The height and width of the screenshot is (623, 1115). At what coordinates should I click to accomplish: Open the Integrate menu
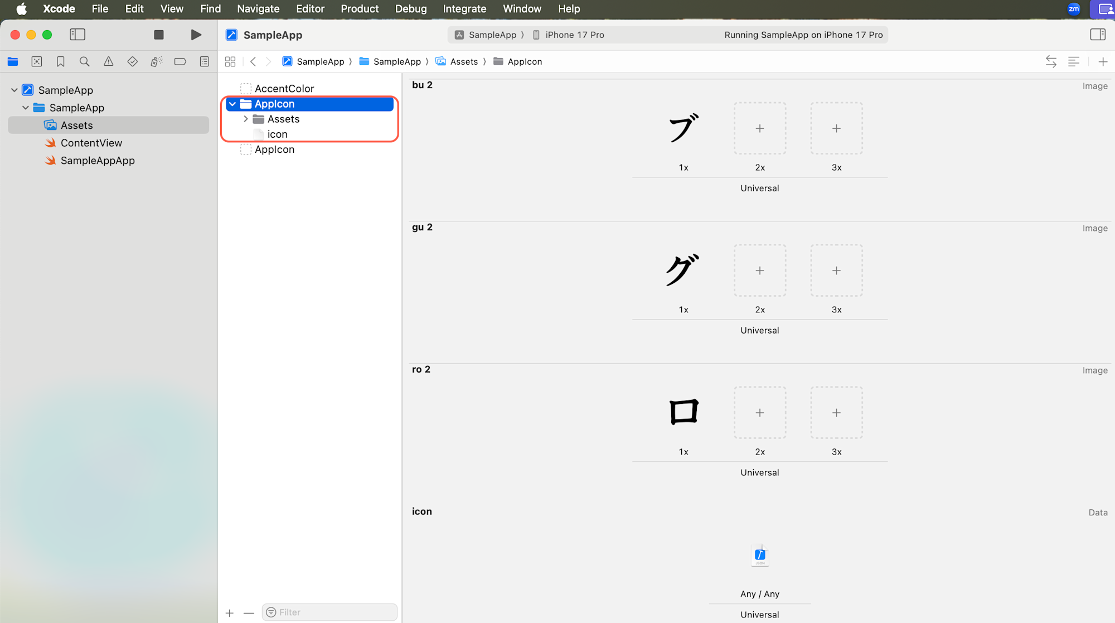pos(464,9)
